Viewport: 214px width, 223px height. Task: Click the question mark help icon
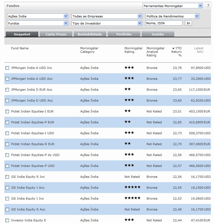point(208,6)
